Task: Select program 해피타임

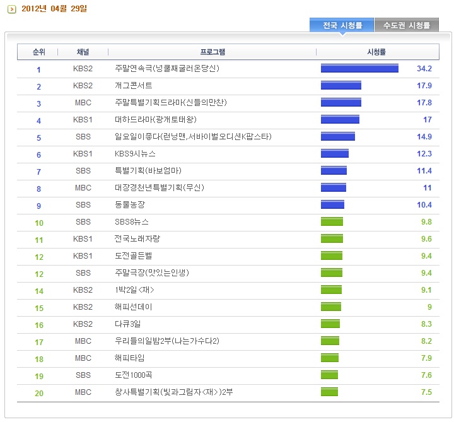Action: pyautogui.click(x=130, y=358)
